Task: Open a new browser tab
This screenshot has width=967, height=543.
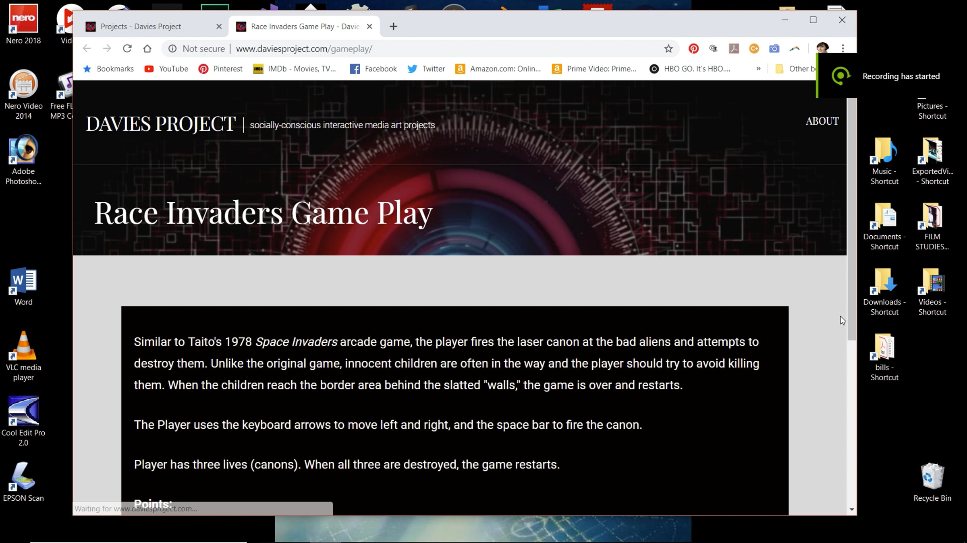Action: point(394,27)
